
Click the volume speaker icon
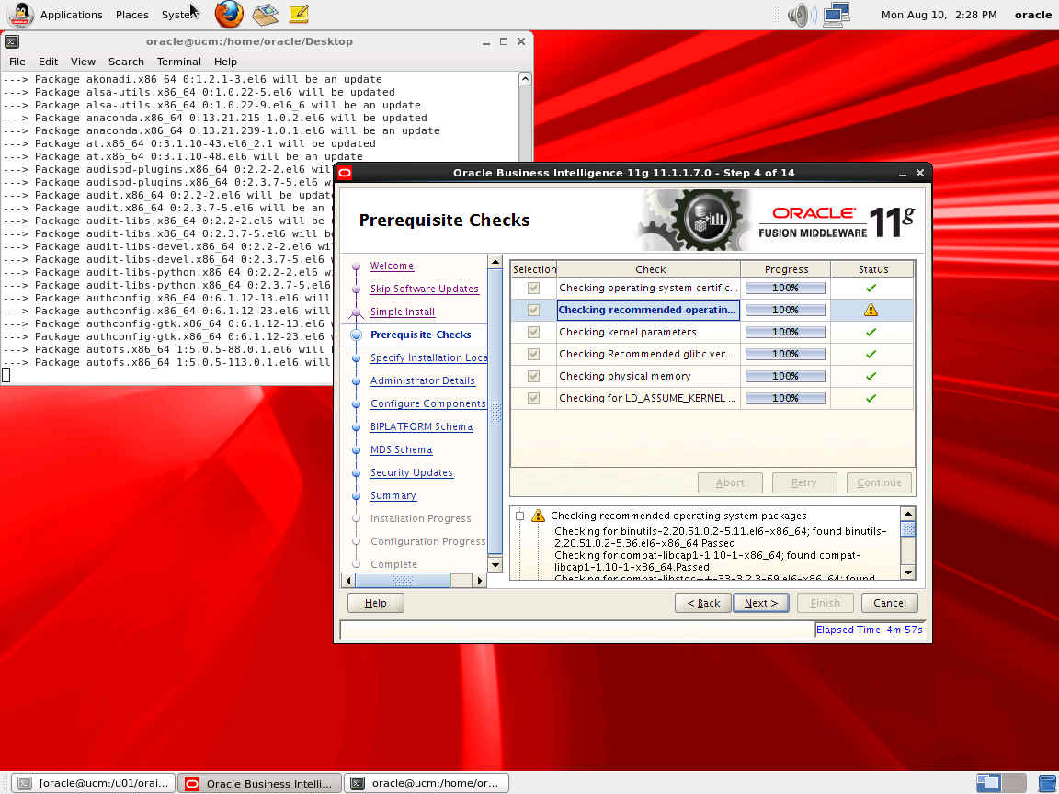point(801,14)
